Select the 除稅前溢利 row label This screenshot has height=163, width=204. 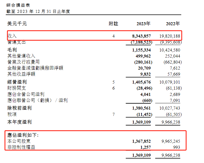pos(20,108)
